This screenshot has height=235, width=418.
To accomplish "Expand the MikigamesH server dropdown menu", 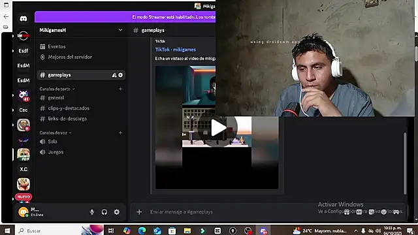I will pos(120,30).
